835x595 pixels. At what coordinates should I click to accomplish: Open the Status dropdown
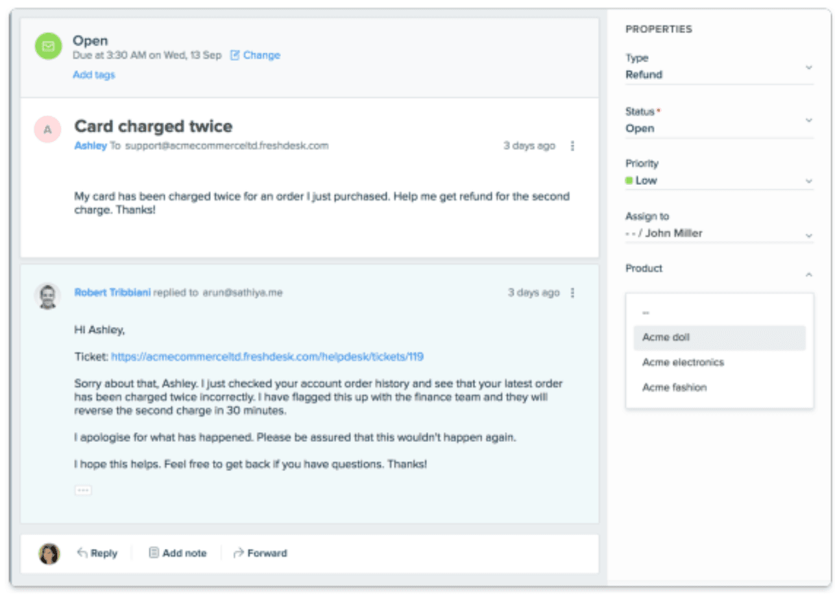pyautogui.click(x=808, y=121)
